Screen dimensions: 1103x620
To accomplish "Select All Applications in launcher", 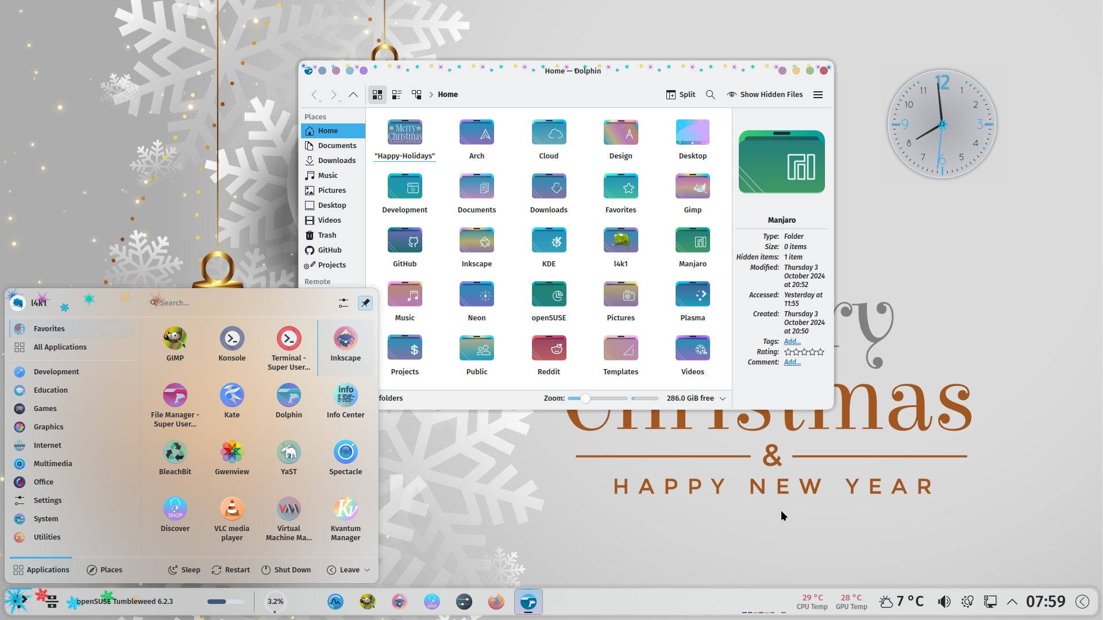I will pos(72,347).
